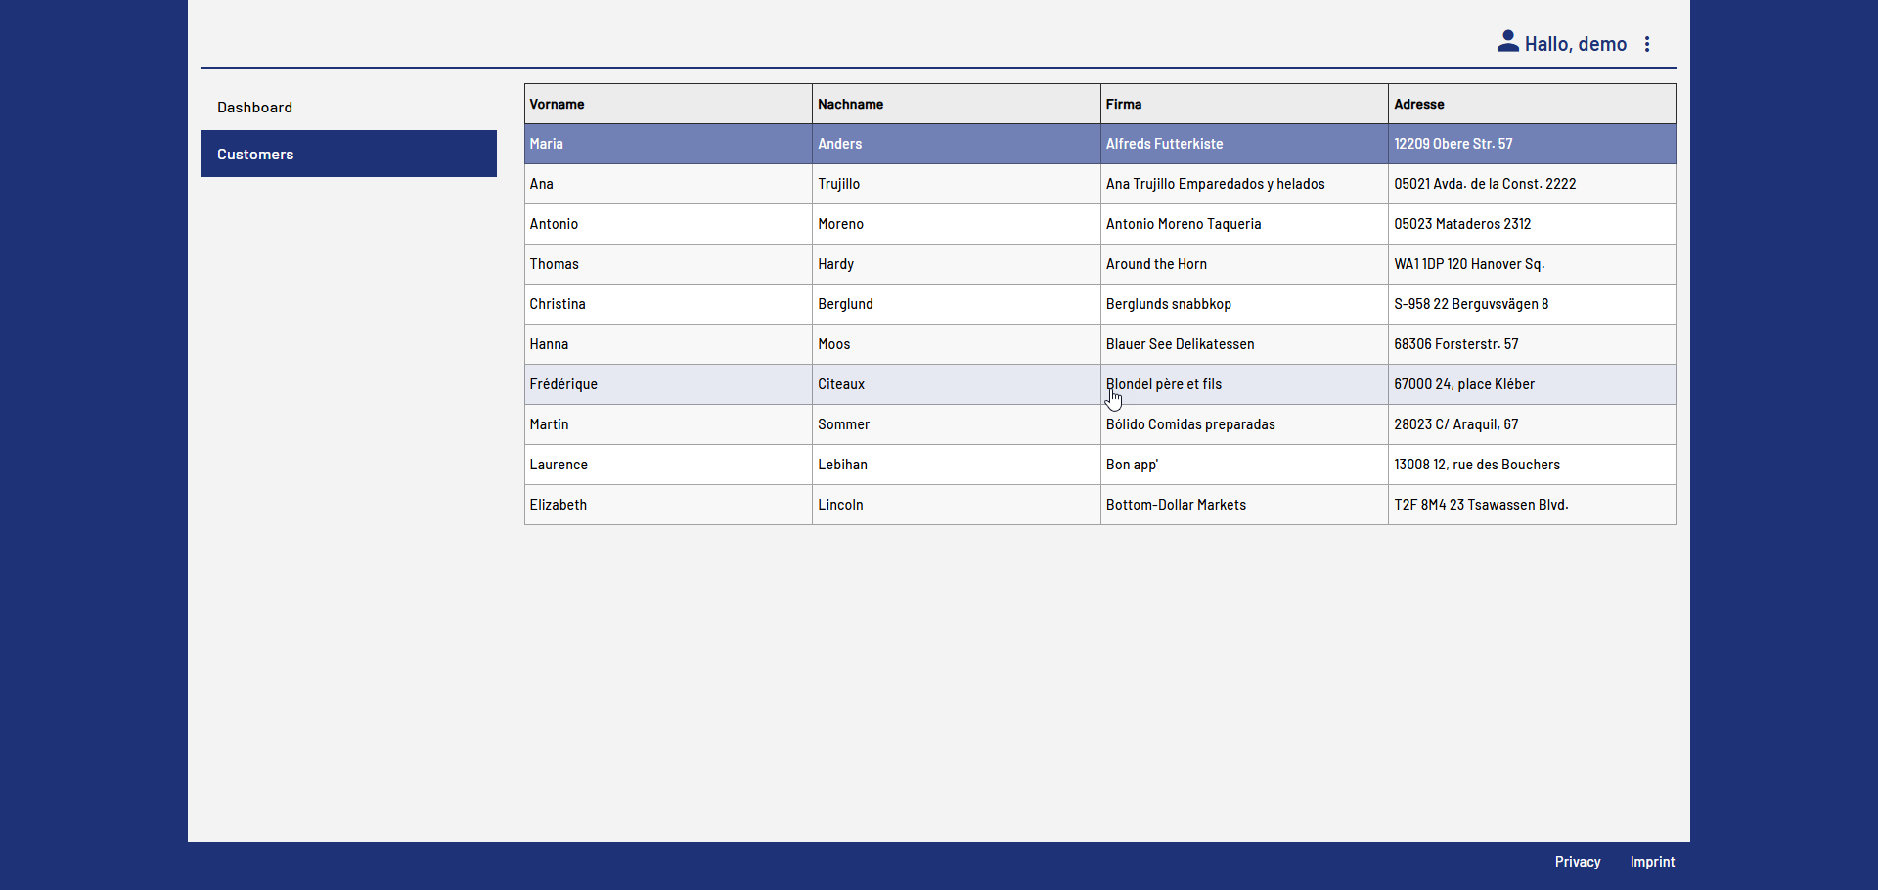Open the three-dot options menu
Screen dimensions: 1878x890
tap(1647, 44)
